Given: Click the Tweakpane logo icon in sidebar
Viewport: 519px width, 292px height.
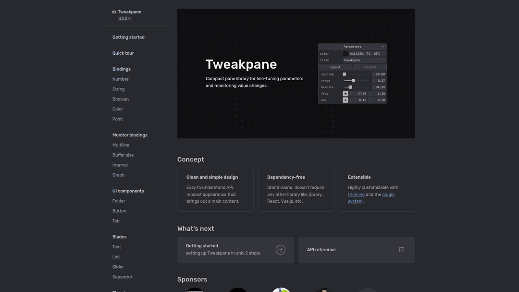Looking at the screenshot, I should coord(114,12).
